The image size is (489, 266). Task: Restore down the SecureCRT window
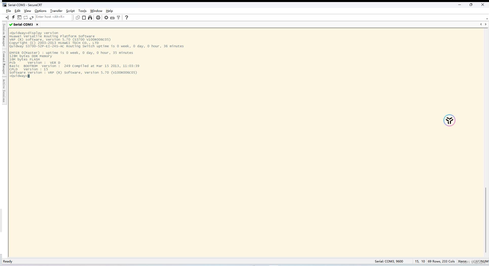point(471,5)
